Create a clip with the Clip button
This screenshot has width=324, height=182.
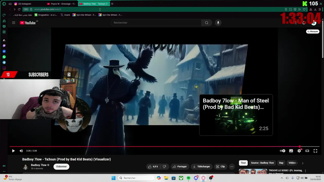pyautogui.click(x=220, y=167)
